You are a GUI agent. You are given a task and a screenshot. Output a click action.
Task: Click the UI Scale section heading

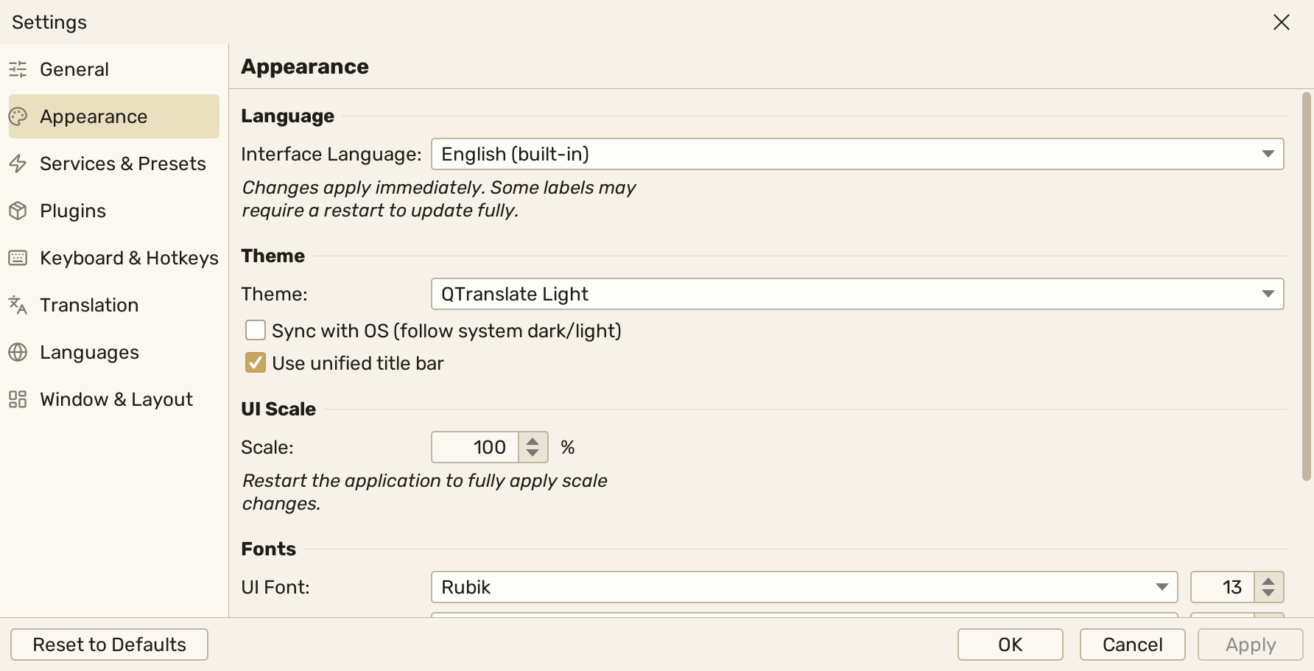tap(278, 409)
